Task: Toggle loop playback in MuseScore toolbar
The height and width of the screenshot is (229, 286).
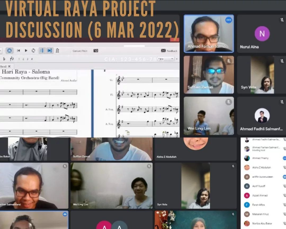Action: [33, 50]
